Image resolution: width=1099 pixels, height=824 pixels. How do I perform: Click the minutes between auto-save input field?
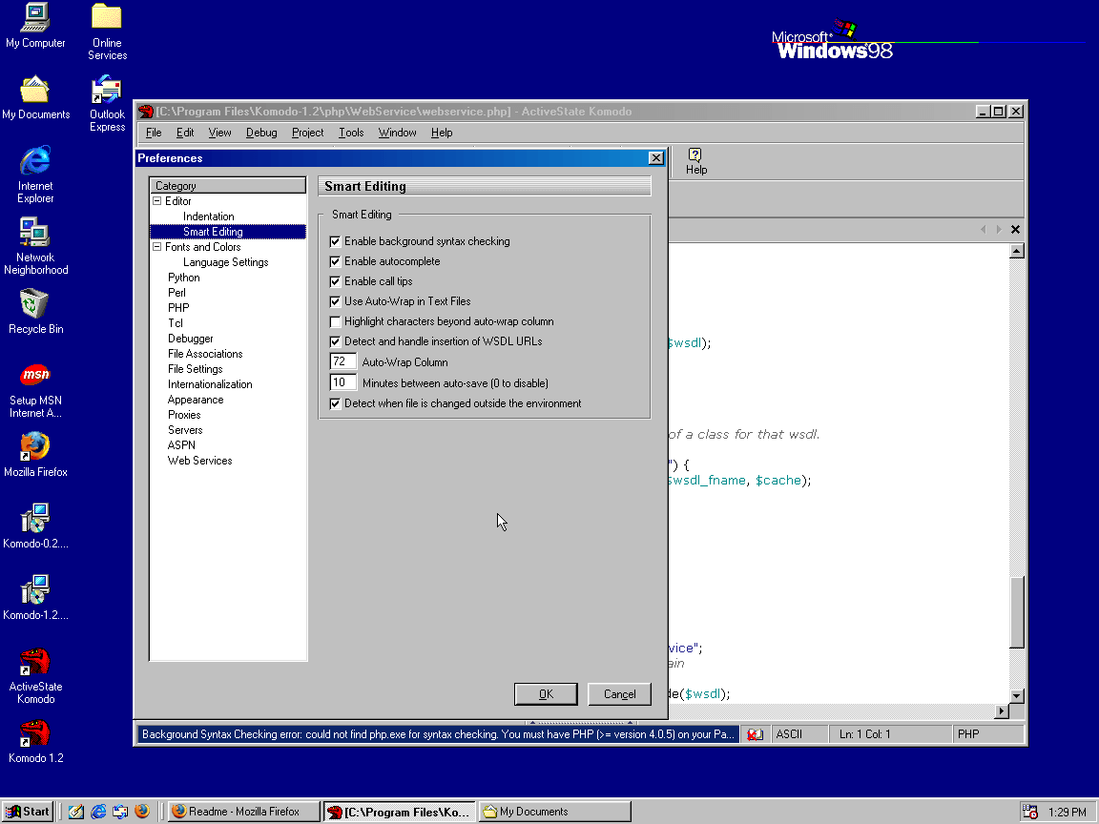(342, 382)
